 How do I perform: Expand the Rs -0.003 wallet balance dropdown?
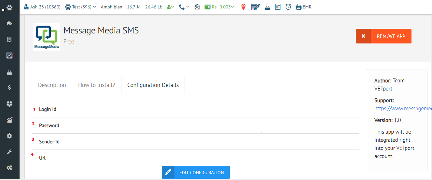pyautogui.click(x=219, y=7)
